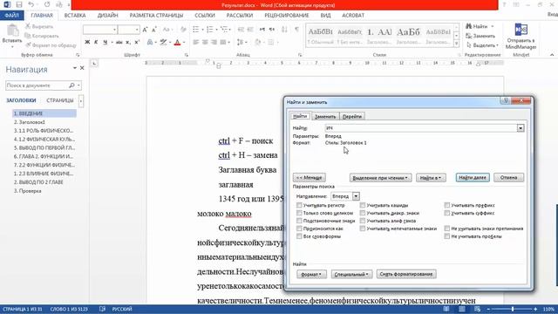Click Send to MindManager icon
This screenshot has width=558, height=314.
click(521, 30)
